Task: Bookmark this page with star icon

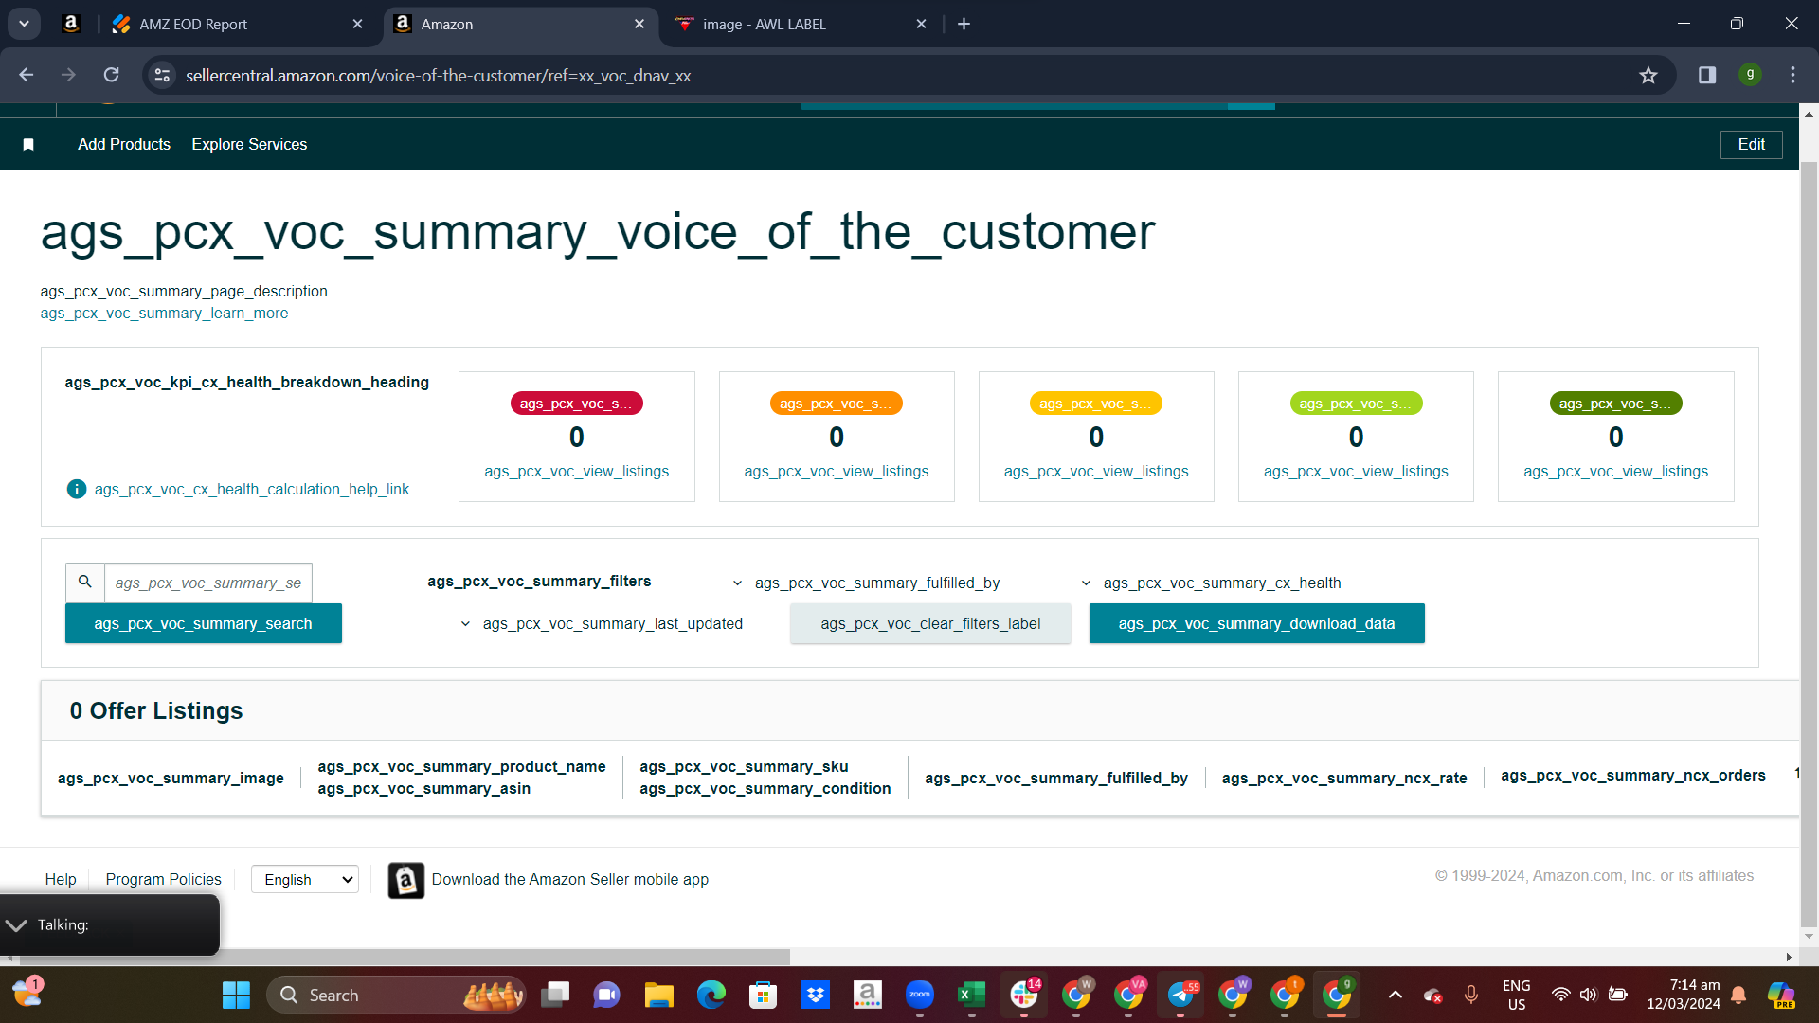Action: 1648,75
